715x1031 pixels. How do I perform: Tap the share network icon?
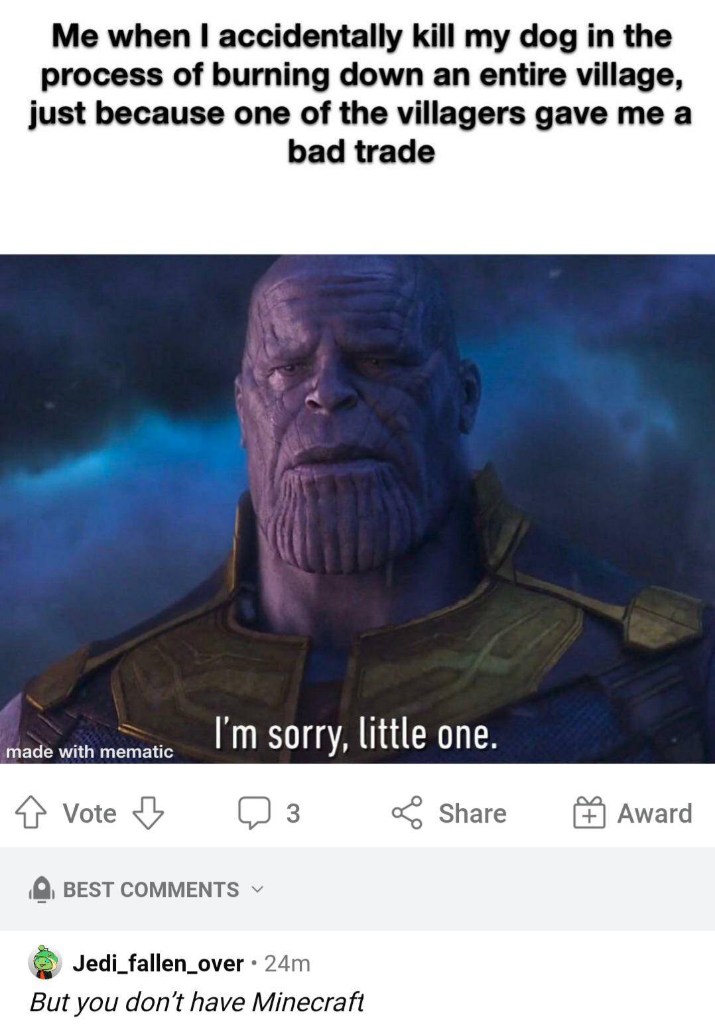coord(407,813)
